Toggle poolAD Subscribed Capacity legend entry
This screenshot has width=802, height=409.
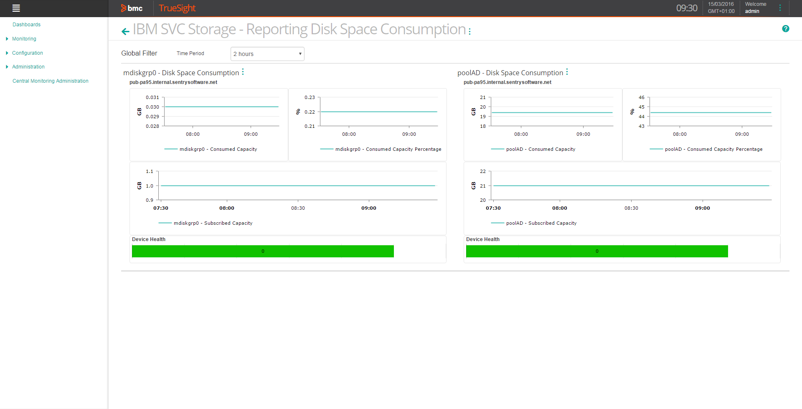(x=534, y=223)
